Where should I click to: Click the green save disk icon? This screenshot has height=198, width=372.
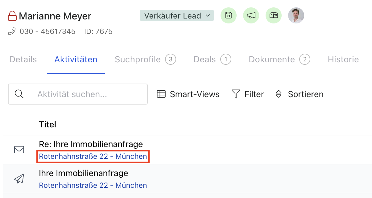[x=229, y=15]
